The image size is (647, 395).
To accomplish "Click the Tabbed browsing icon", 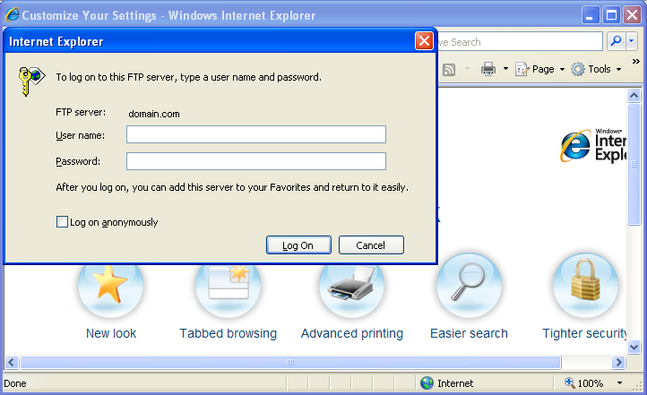I will click(x=229, y=286).
